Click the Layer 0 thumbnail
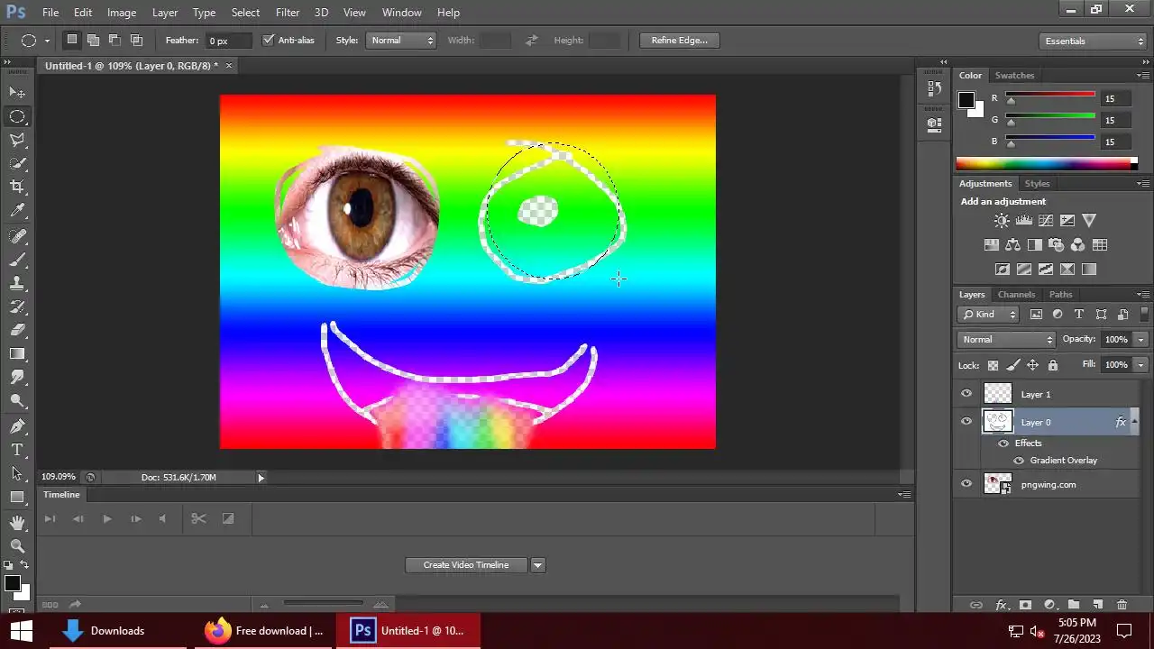Screen dimensions: 1154x649 997,422
